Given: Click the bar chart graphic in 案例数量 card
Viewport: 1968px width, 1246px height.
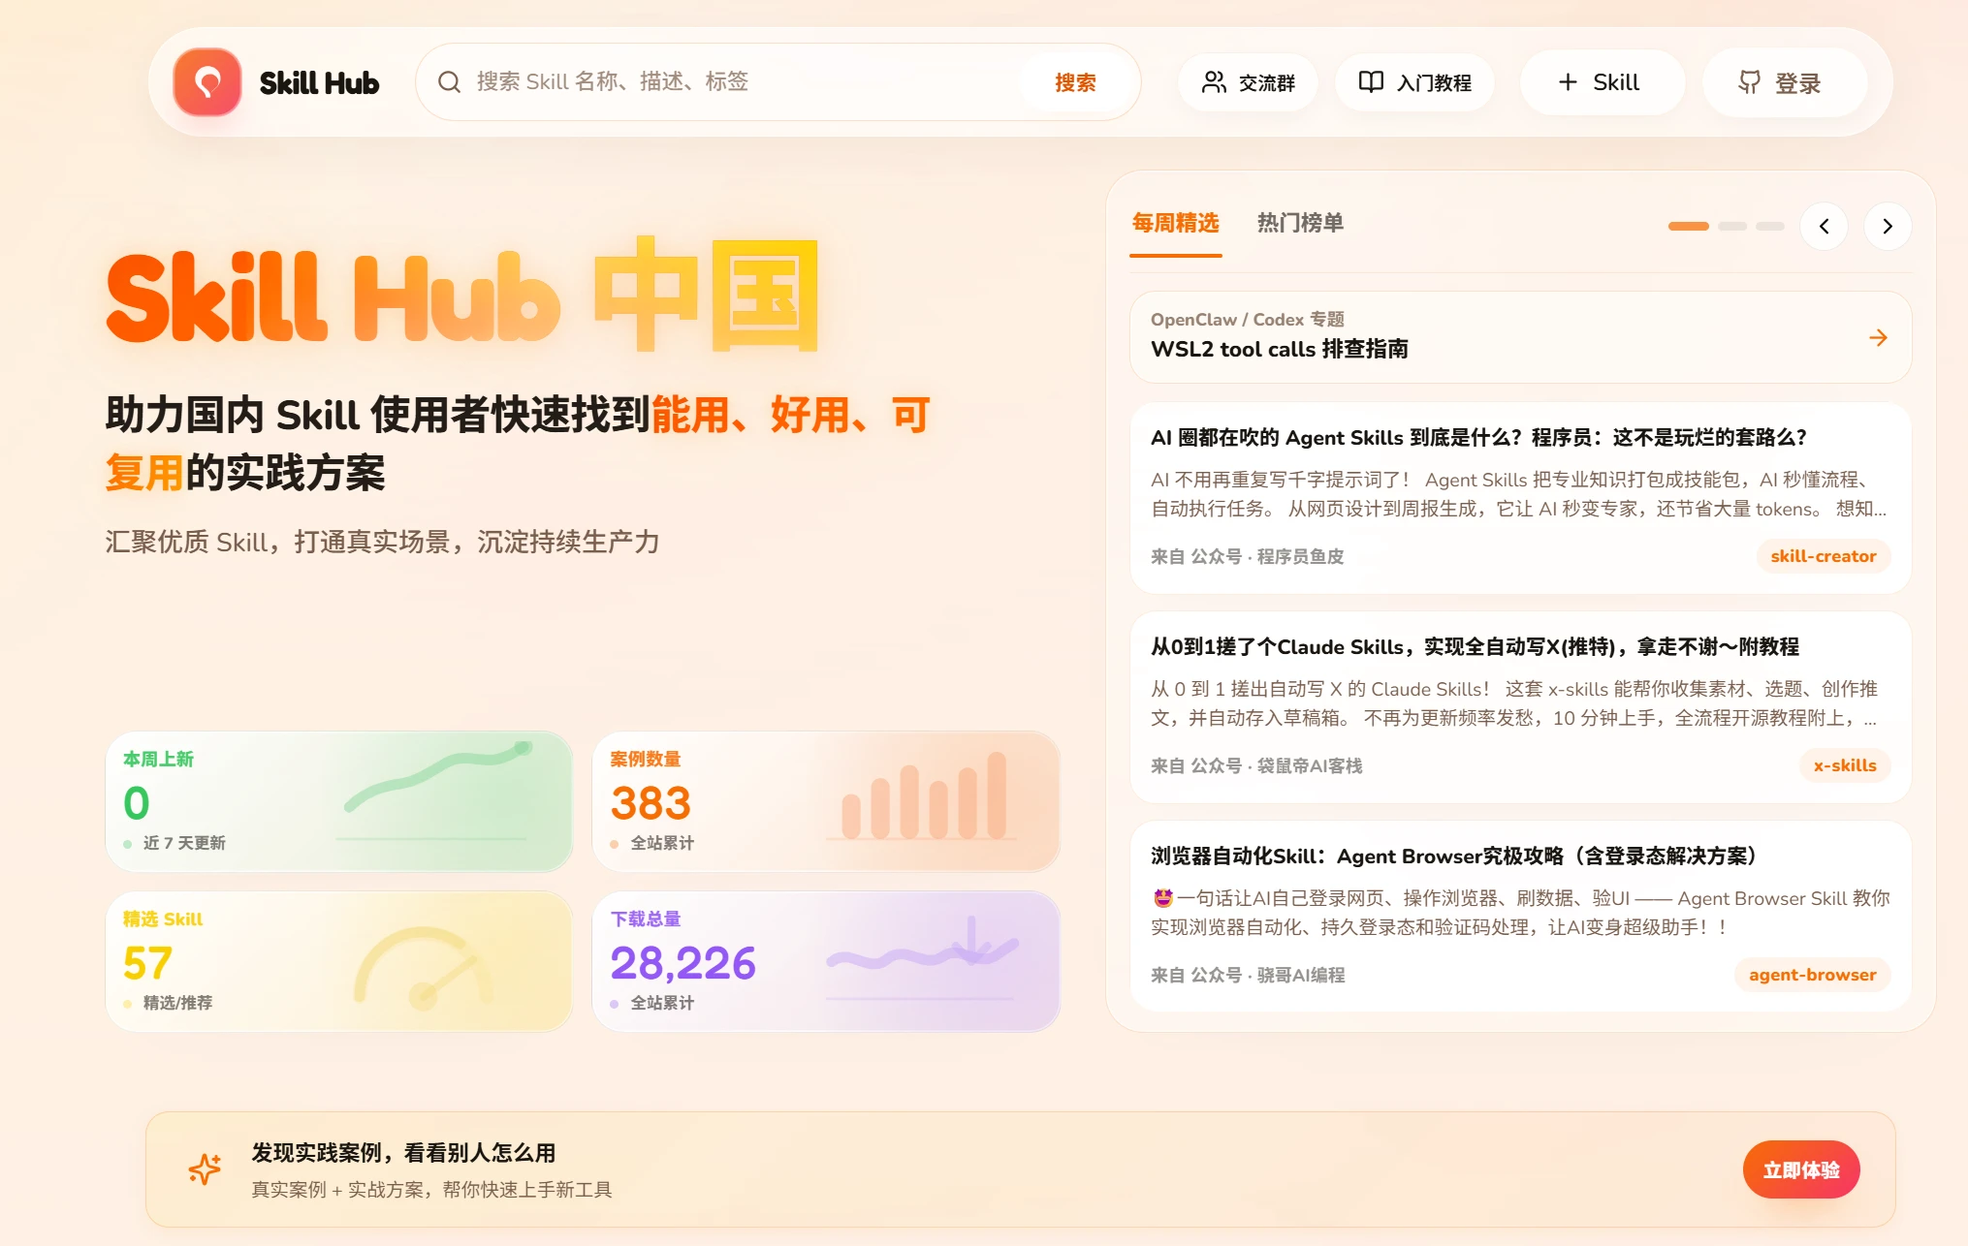Looking at the screenshot, I should pyautogui.click(x=924, y=795).
